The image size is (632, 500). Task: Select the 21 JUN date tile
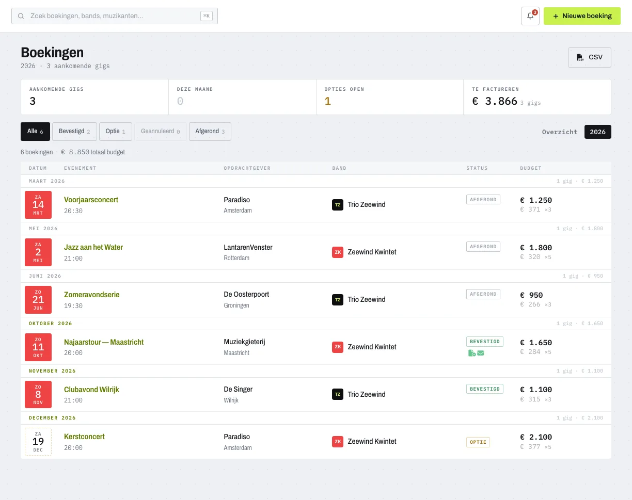pyautogui.click(x=38, y=300)
